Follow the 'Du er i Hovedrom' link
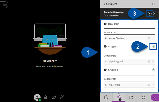Viewport: 159px width, 102px height. click(111, 15)
